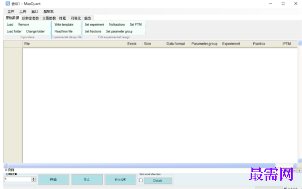
Task: Click the Set PTM button
Action: point(136,25)
